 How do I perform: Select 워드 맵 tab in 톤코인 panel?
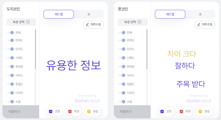170,14
